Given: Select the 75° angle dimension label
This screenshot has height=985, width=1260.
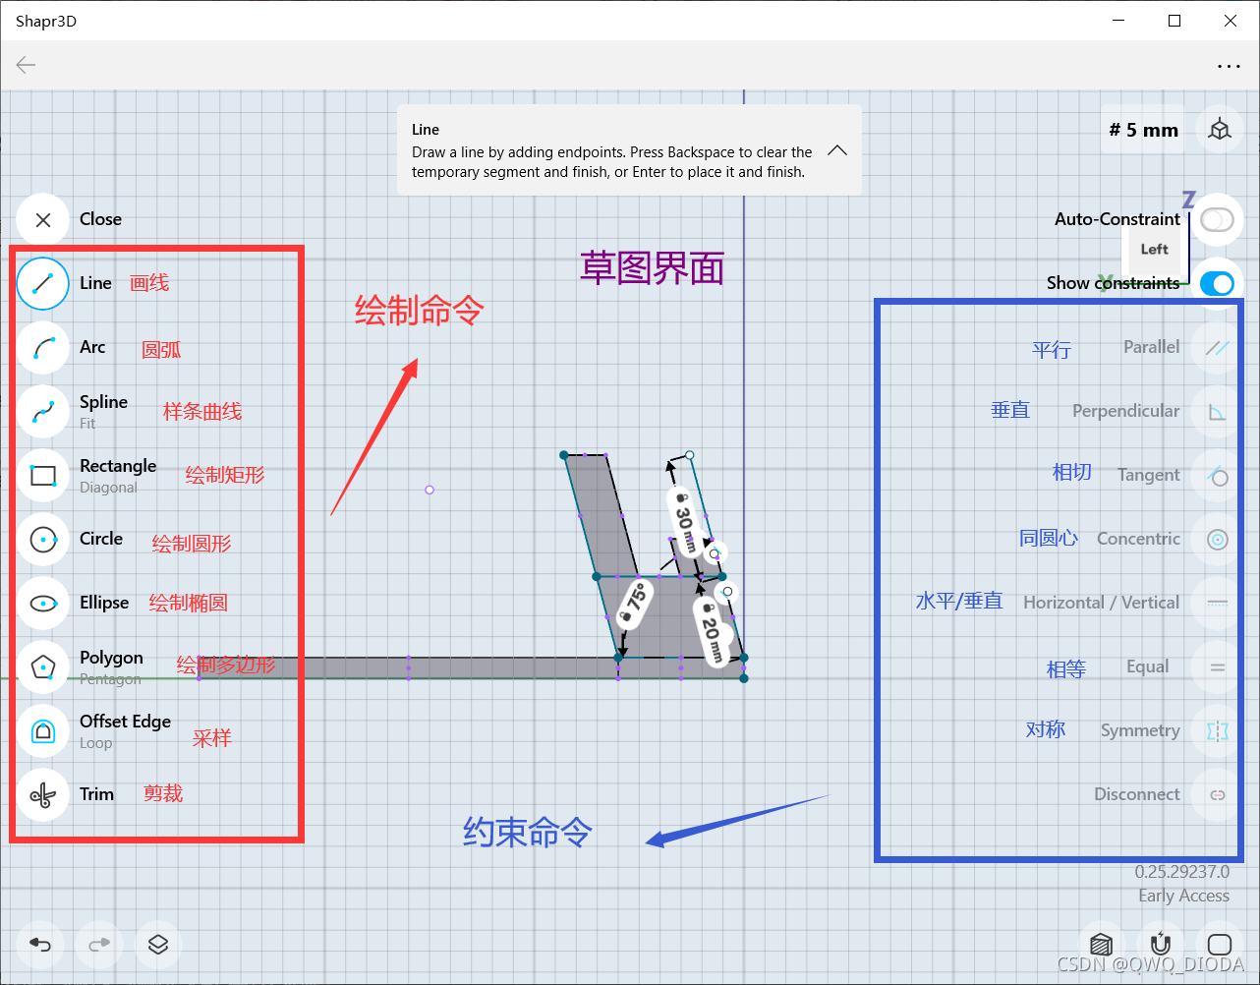Looking at the screenshot, I should coord(634,602).
